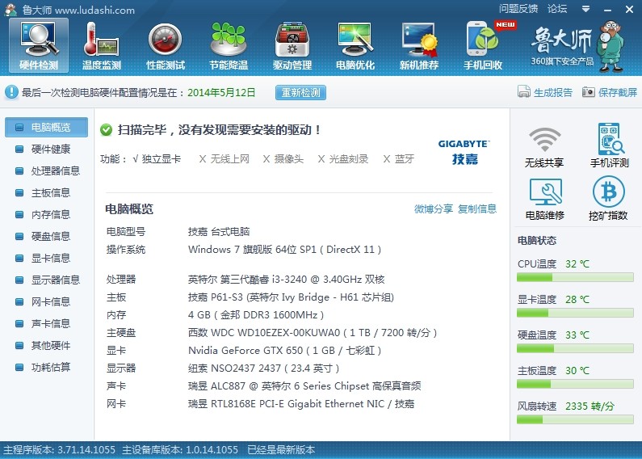Open the 论坛 forum link
The image size is (642, 459).
[x=557, y=9]
